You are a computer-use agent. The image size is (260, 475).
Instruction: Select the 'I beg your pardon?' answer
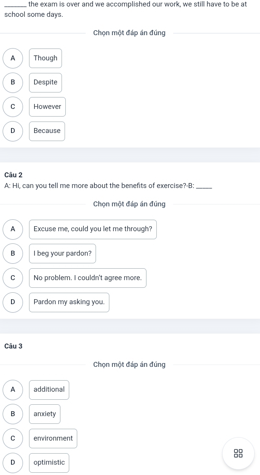point(63,253)
